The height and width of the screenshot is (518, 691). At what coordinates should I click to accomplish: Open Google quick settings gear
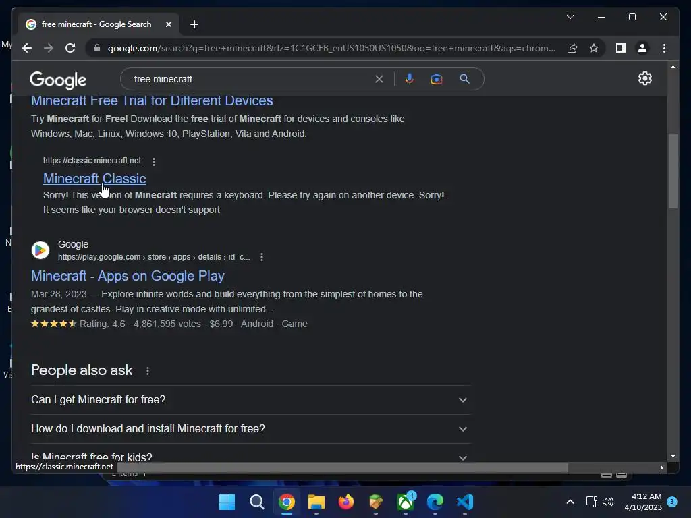(x=644, y=78)
